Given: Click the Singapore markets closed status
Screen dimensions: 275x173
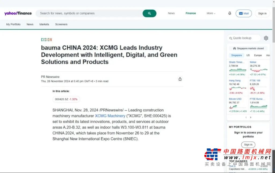Looking at the screenshot, I should tap(248, 48).
